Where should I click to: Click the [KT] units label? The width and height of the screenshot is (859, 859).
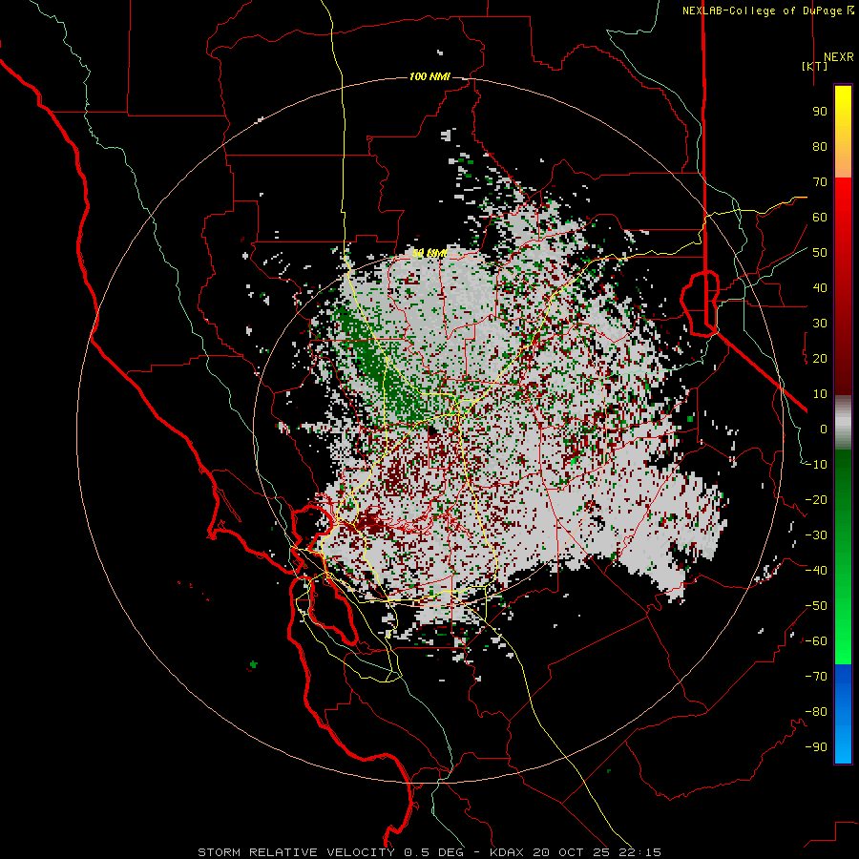tap(814, 66)
